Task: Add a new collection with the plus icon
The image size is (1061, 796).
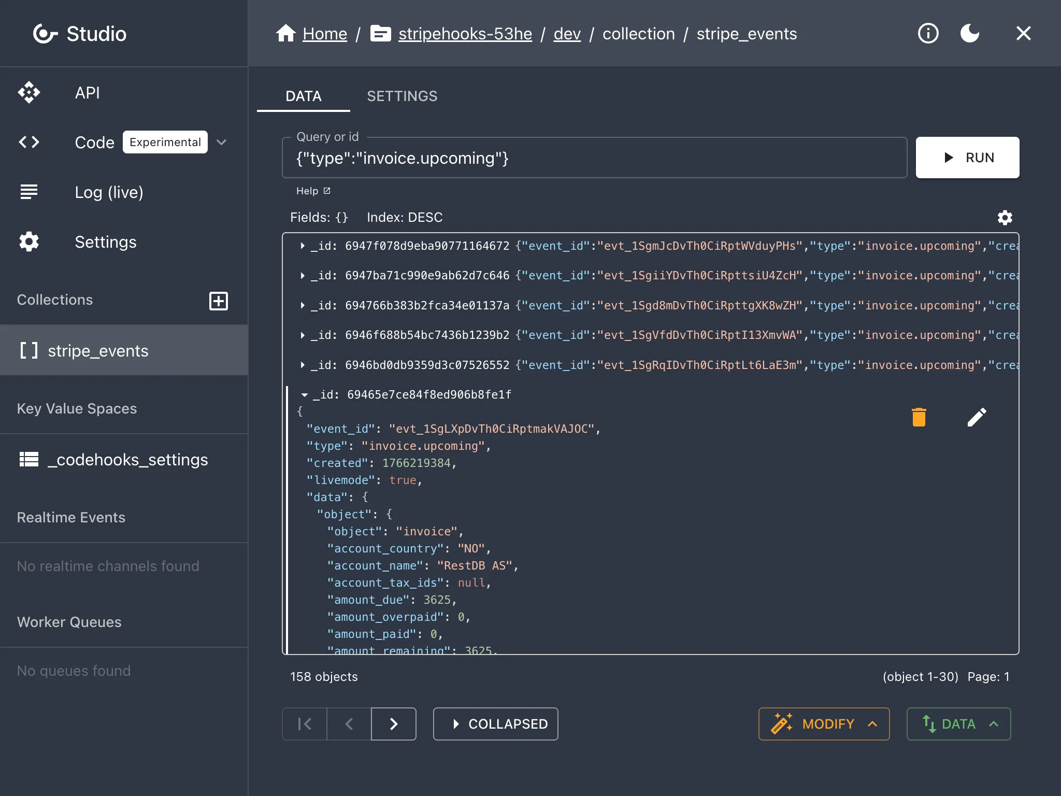Action: [218, 301]
